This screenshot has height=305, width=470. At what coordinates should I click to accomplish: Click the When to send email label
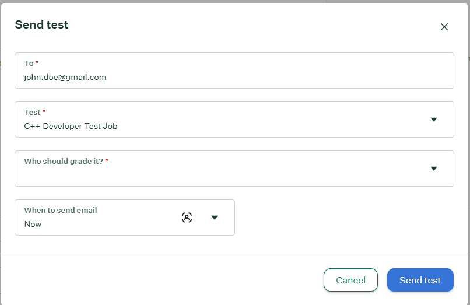[x=61, y=210]
